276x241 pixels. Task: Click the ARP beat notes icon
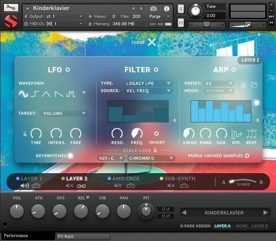coord(251,134)
